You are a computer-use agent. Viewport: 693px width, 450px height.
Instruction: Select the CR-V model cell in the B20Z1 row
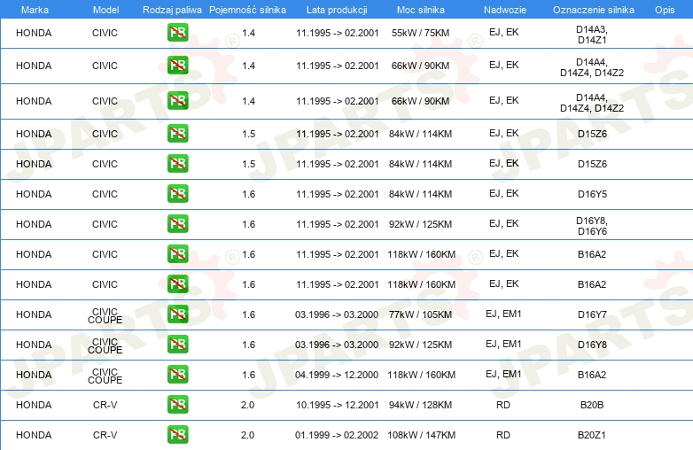click(105, 435)
